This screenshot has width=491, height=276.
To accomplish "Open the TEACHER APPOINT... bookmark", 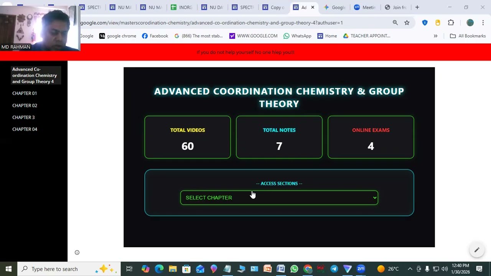I will tap(367, 36).
